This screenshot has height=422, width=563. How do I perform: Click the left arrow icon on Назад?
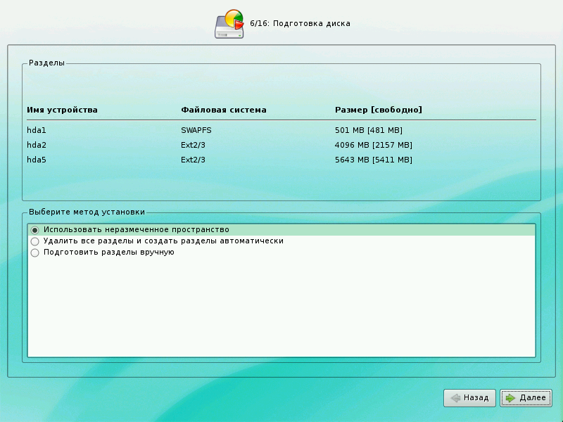point(456,398)
